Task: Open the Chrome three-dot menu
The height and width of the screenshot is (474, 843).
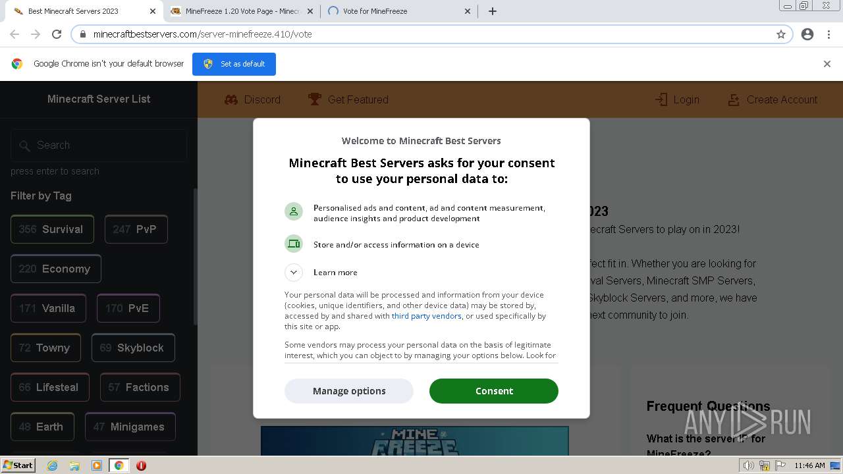Action: [829, 34]
